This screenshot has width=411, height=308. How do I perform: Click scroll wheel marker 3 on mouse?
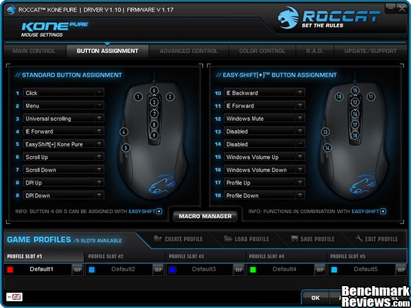click(x=154, y=102)
